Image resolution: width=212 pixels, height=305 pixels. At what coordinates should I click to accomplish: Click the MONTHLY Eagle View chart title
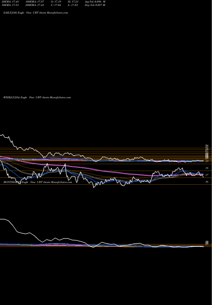pos(38,182)
